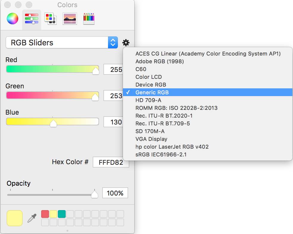
Task: Open the Color Wheel picker
Action: point(12,18)
